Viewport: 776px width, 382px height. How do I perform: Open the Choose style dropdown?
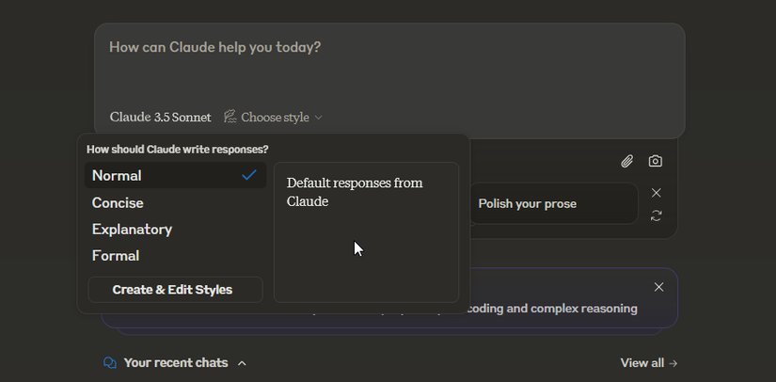[x=273, y=118]
